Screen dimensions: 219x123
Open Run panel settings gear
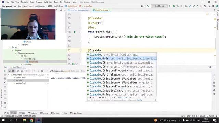click(x=210, y=67)
